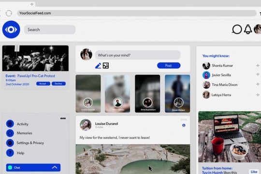Add Shanta Kumar with the plus icon
Image resolution: width=261 pixels, height=174 pixels.
(258, 65)
